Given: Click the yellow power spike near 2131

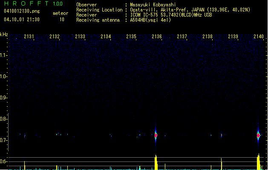Looking at the screenshot, I should pyautogui.click(x=24, y=165).
